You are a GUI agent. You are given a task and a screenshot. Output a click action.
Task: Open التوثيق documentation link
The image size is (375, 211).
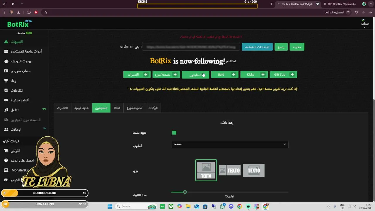coord(12,151)
